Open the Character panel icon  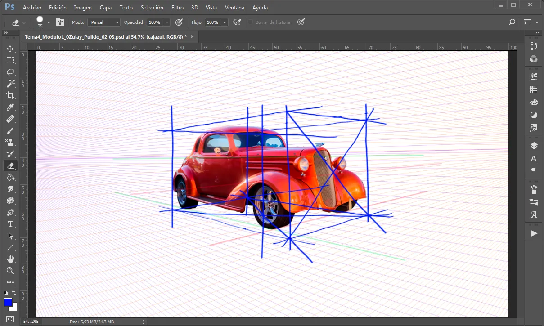[534, 158]
